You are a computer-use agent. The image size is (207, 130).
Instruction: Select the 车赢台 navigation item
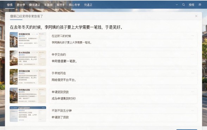pos(48,5)
